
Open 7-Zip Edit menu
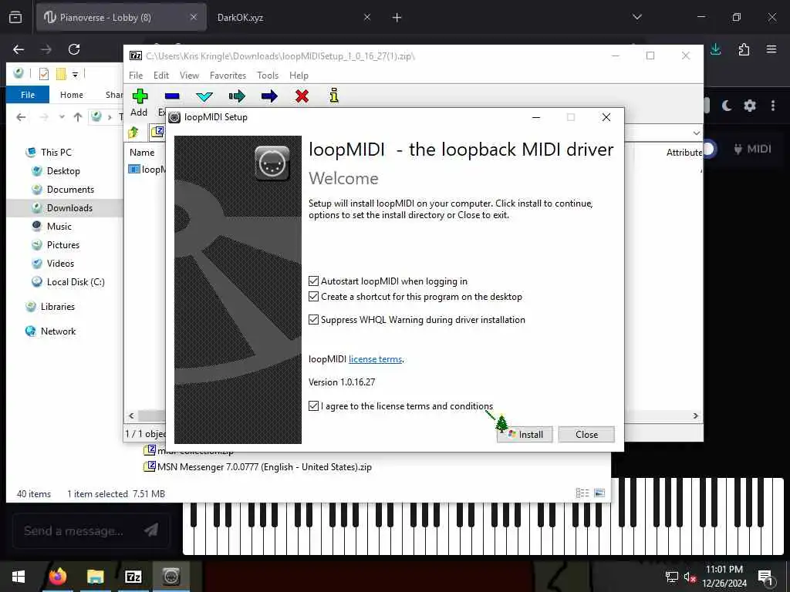(x=161, y=76)
